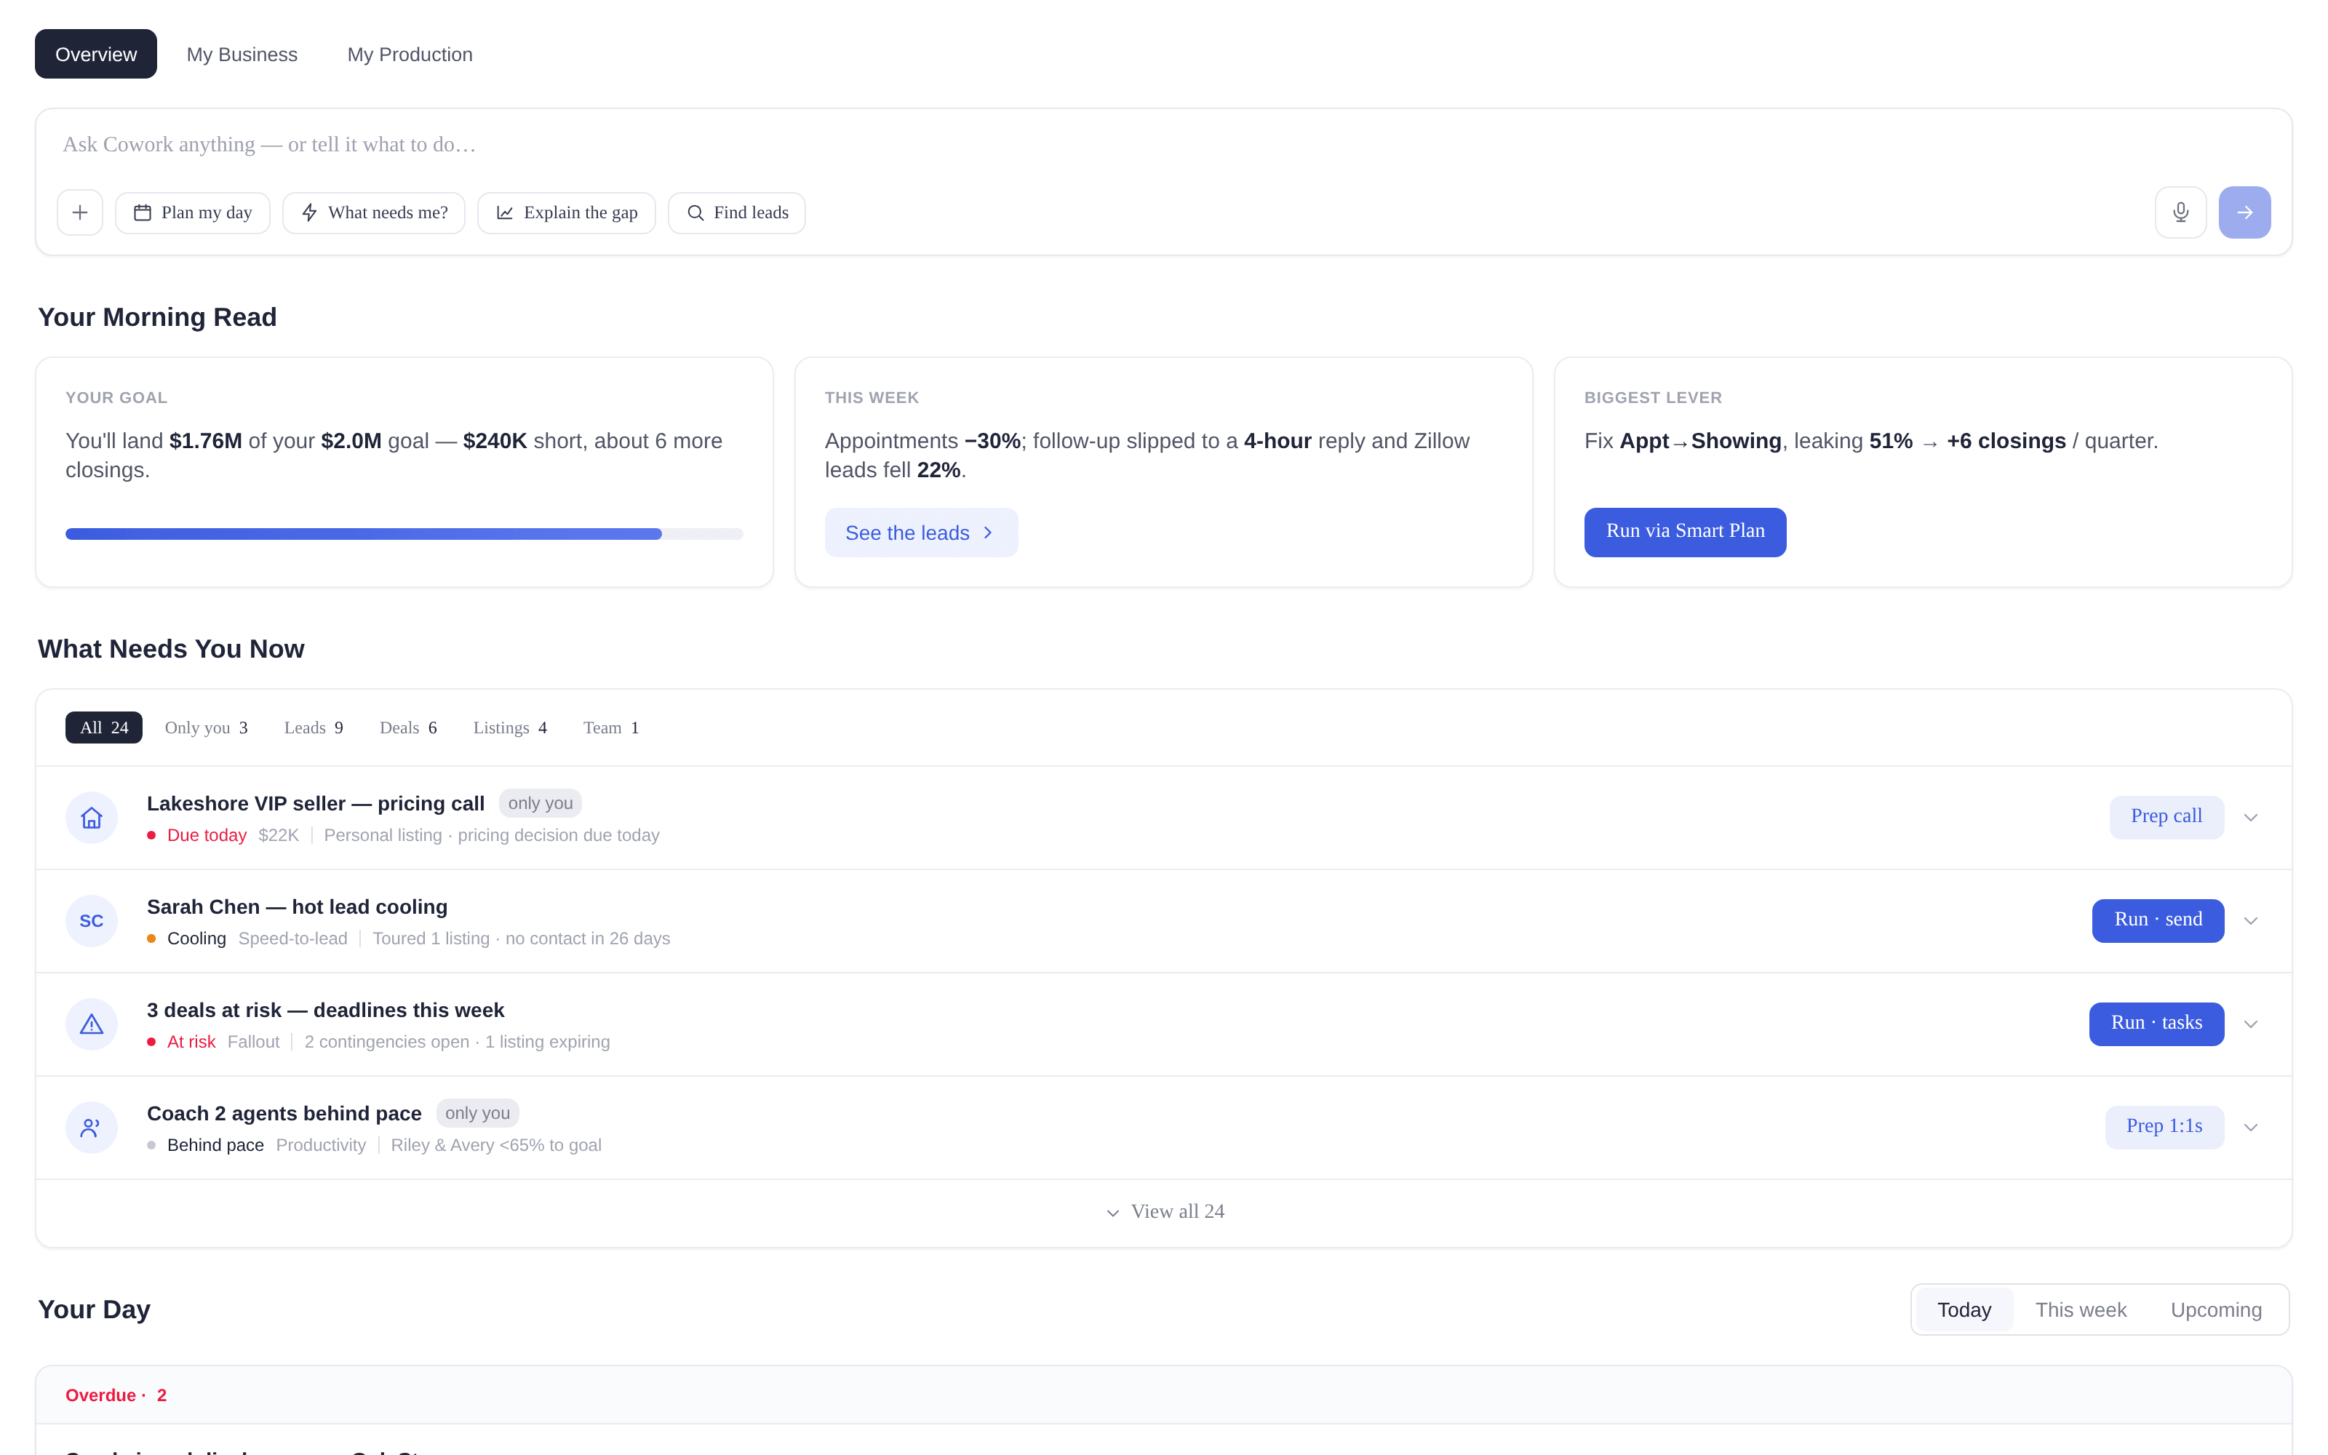Filter by All 24 items
This screenshot has width=2328, height=1455.
pyautogui.click(x=104, y=727)
